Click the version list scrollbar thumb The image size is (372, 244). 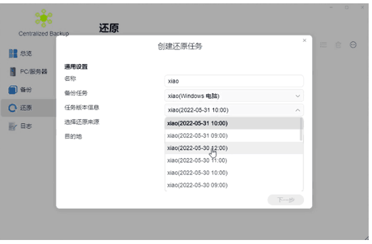tap(301, 129)
